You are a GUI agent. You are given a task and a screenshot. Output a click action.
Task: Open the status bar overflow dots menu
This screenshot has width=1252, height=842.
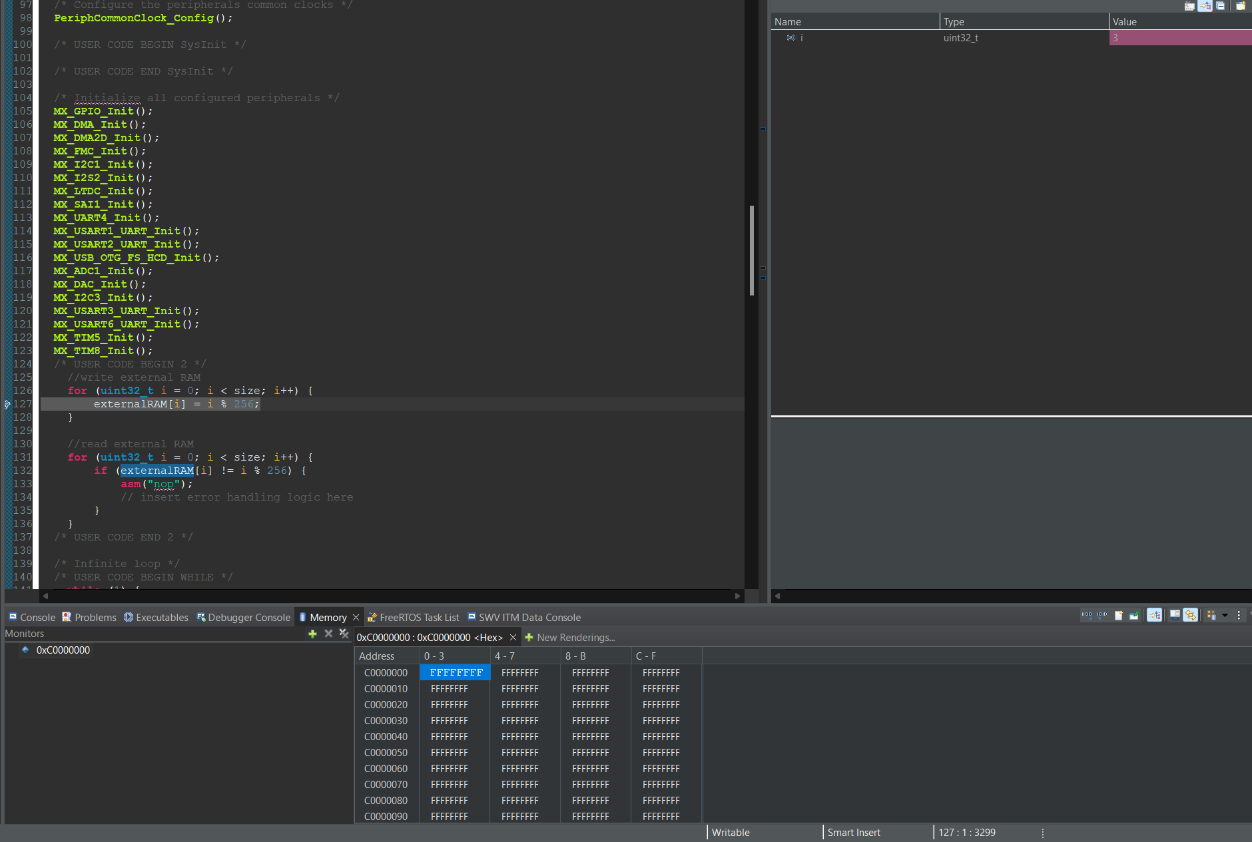(1042, 833)
